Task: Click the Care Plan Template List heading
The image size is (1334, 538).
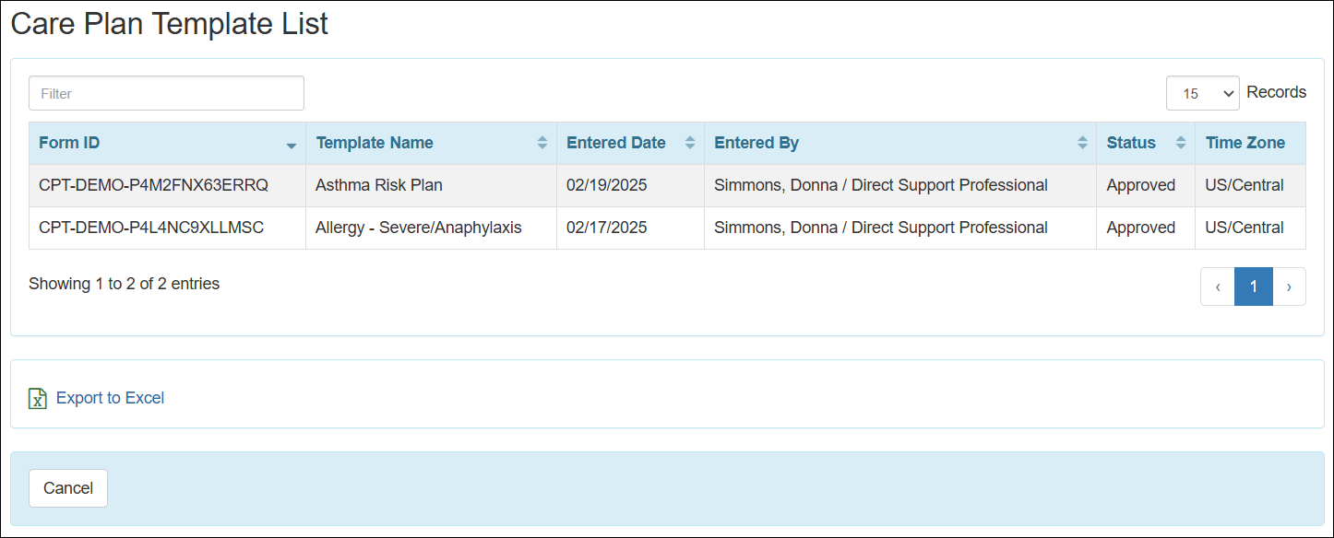Action: pos(170,24)
